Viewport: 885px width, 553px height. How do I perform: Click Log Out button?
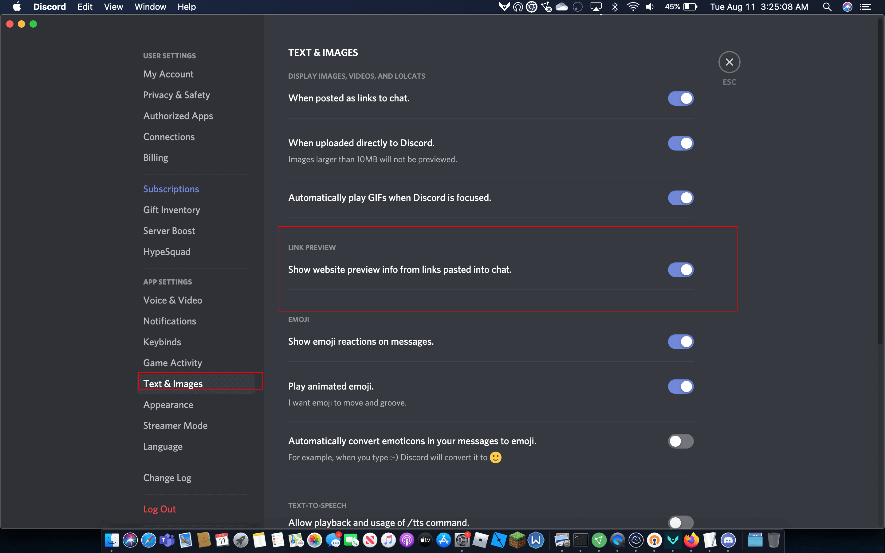pyautogui.click(x=159, y=509)
